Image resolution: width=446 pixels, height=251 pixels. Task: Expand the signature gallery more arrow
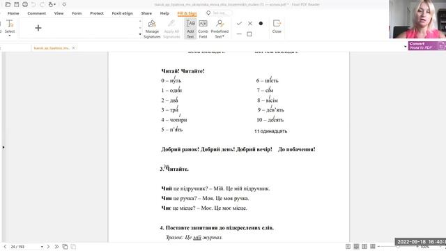(x=140, y=34)
